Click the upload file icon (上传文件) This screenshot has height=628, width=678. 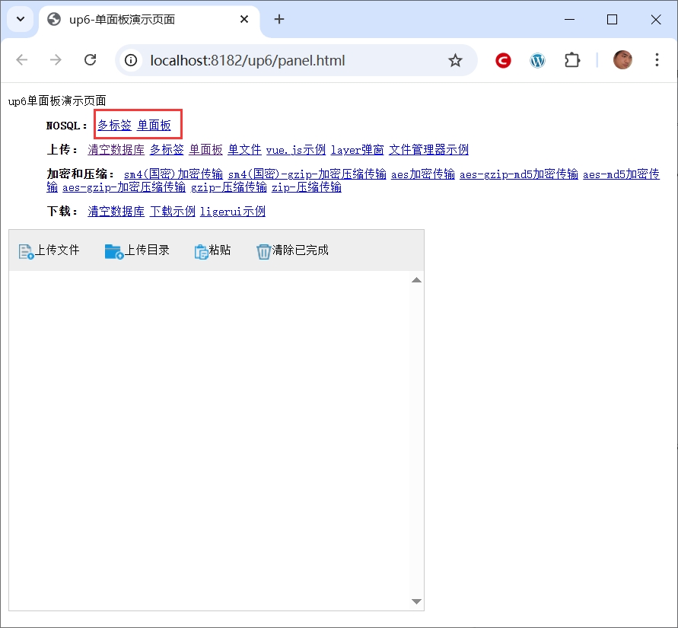(x=26, y=251)
